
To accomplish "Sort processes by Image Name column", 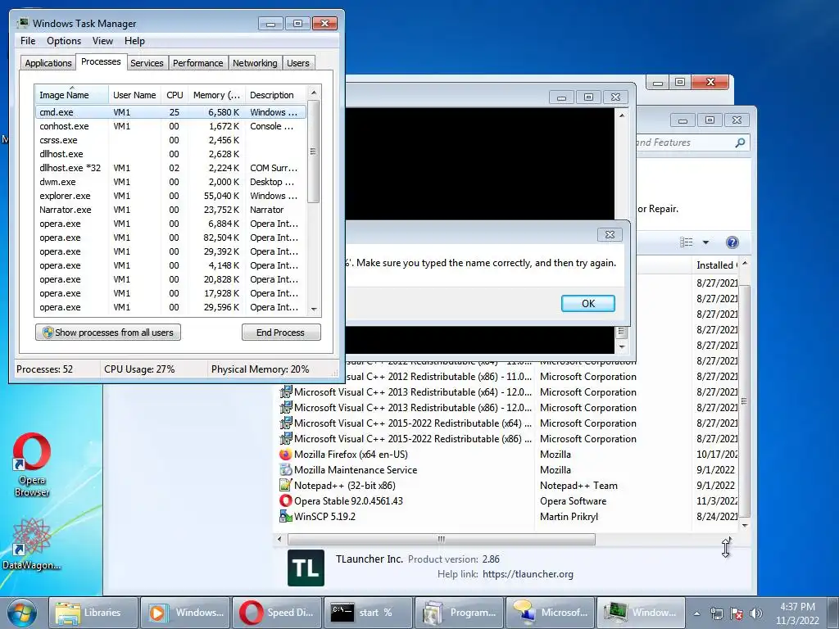I will (x=71, y=95).
